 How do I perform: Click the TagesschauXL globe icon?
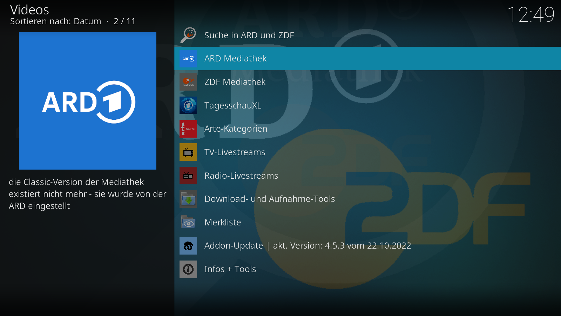(x=188, y=105)
